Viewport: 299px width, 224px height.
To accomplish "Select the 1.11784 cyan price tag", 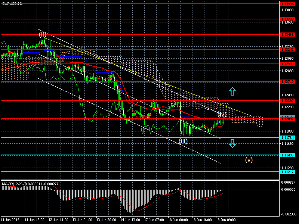I will (x=287, y=137).
